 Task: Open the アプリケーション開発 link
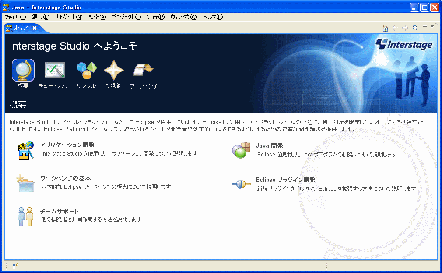tap(67, 145)
